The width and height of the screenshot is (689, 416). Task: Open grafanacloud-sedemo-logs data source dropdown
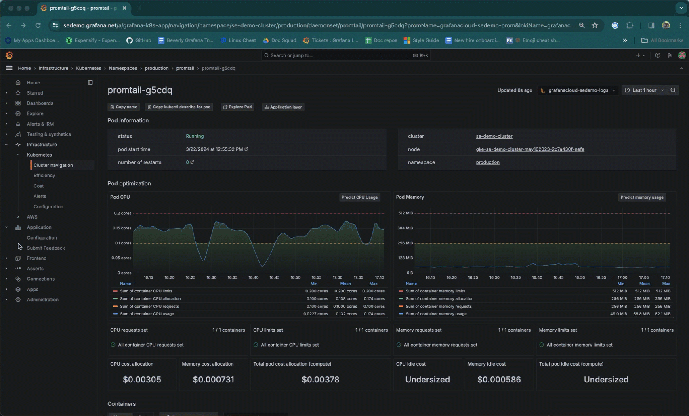[578, 90]
